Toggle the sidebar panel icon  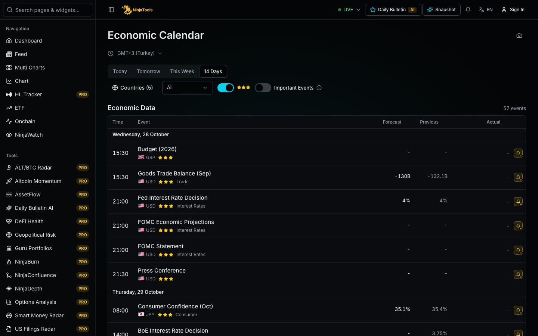coord(111,10)
